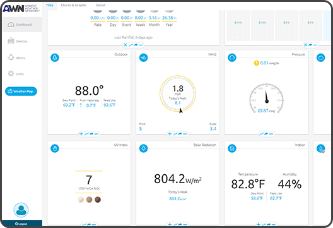Expand the Wind tile with plus icon
333x228 pixels.
pyautogui.click(x=170, y=134)
